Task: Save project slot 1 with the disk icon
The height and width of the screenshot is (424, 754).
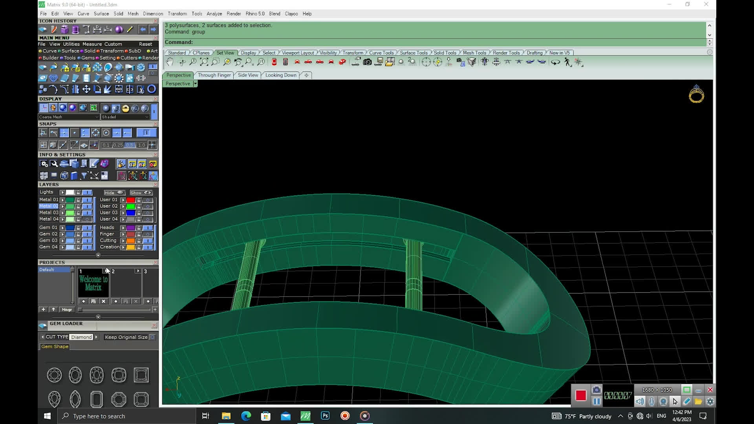Action: click(x=93, y=301)
